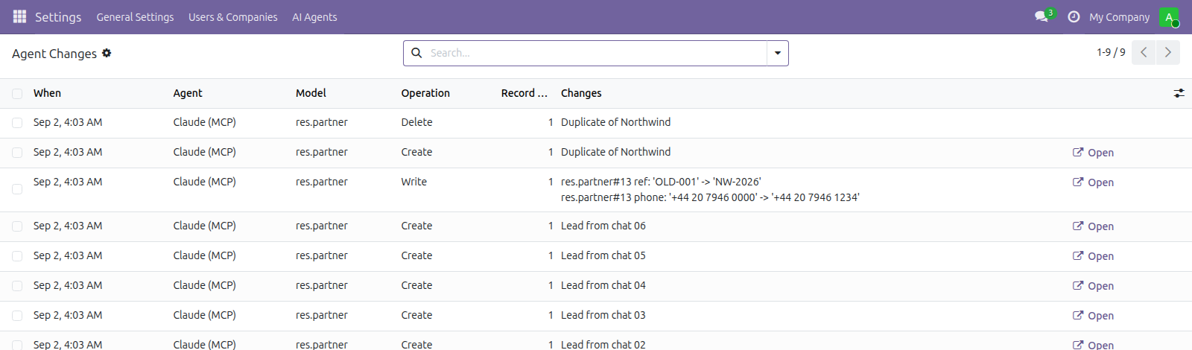Open the Lead from chat 02 record

click(1093, 345)
